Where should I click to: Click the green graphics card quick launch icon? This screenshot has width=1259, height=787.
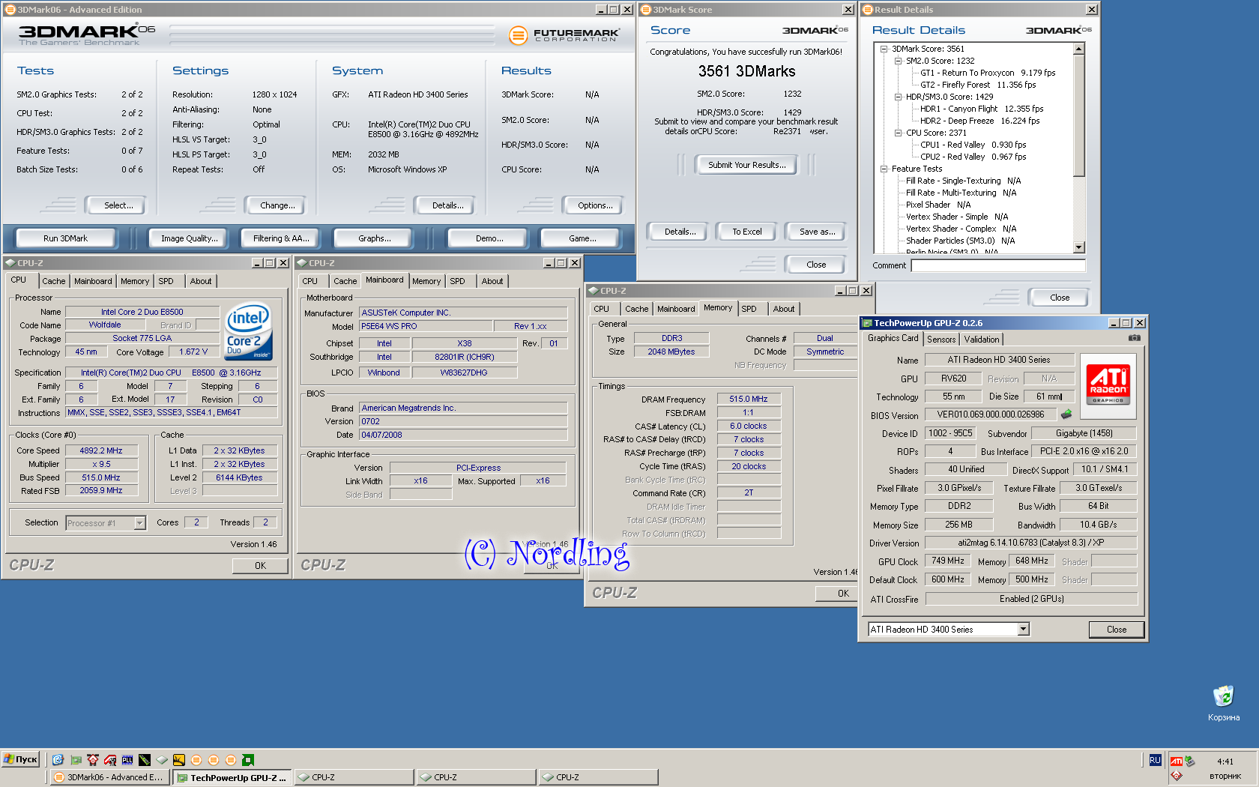coord(76,759)
